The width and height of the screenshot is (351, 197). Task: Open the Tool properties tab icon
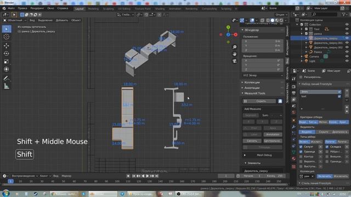294,78
